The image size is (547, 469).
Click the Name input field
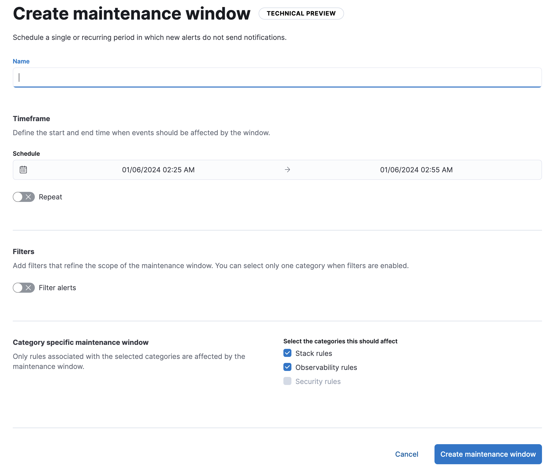coord(277,77)
